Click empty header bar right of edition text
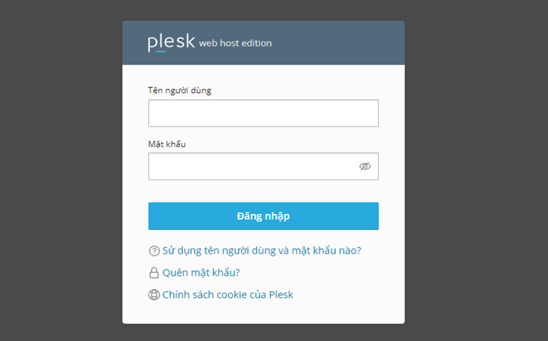Screen dimensions: 548x341 point(339,43)
